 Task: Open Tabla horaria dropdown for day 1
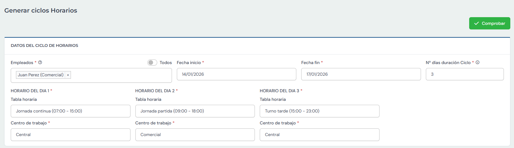pos(70,111)
